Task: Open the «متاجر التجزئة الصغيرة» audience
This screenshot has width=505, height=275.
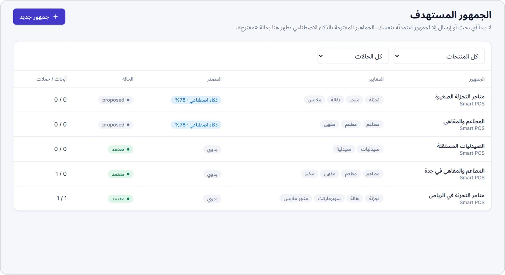Action: tap(460, 96)
